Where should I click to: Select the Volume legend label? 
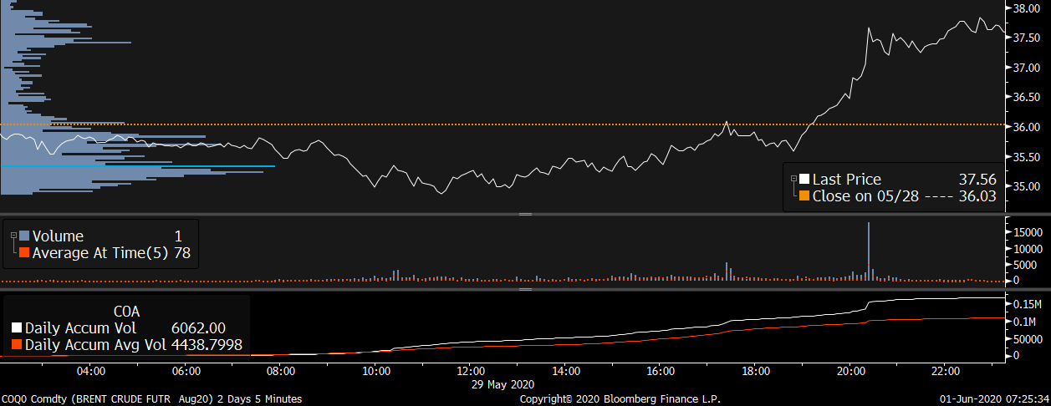point(58,236)
